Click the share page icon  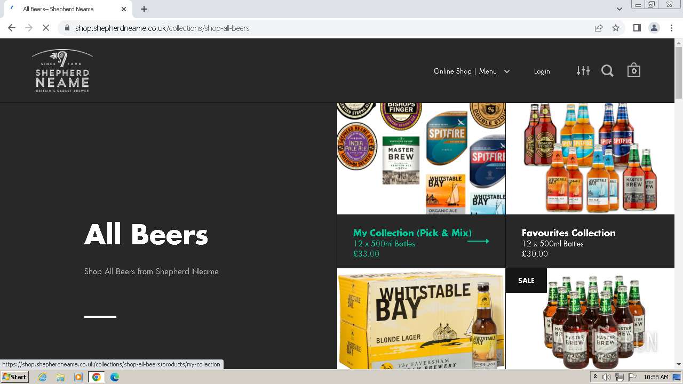pos(599,28)
